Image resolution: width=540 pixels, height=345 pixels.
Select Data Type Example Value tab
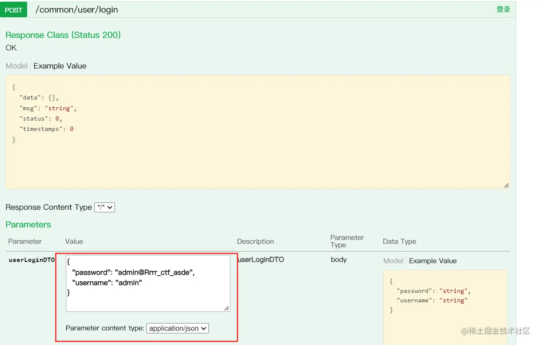tap(433, 261)
